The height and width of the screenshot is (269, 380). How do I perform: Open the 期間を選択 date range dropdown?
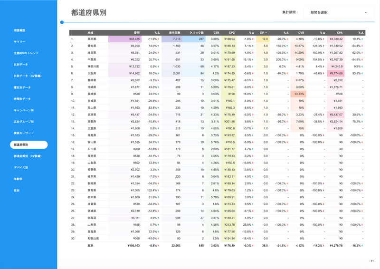tap(338, 12)
